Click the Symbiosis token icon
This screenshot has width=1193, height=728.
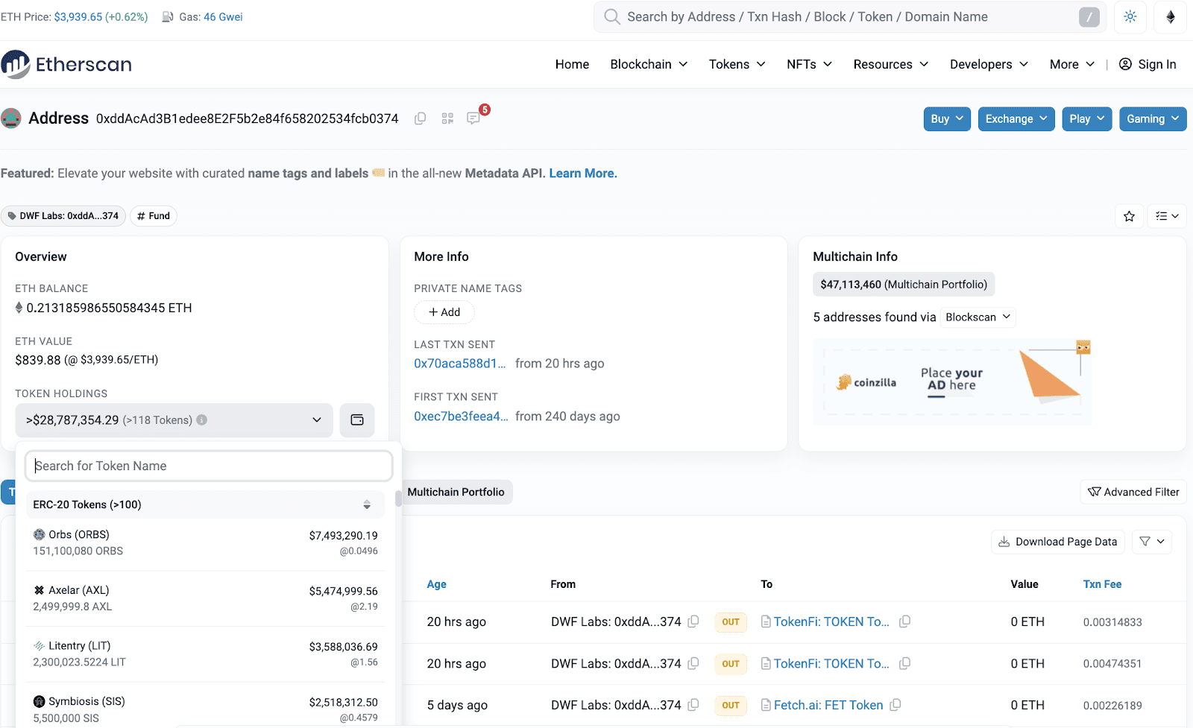click(x=39, y=702)
